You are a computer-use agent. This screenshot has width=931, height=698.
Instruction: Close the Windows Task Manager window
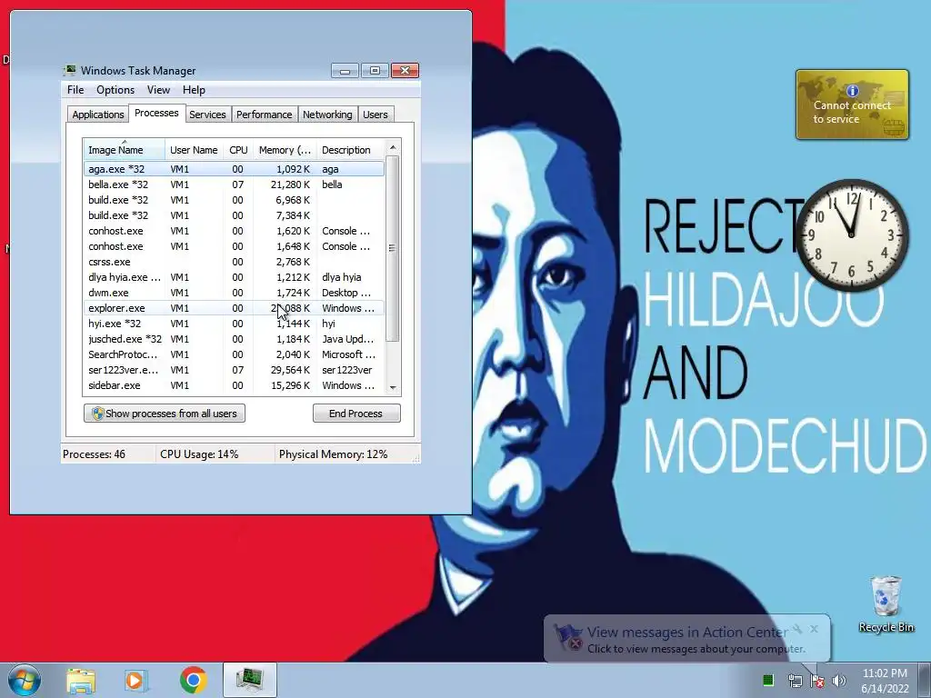pos(405,71)
